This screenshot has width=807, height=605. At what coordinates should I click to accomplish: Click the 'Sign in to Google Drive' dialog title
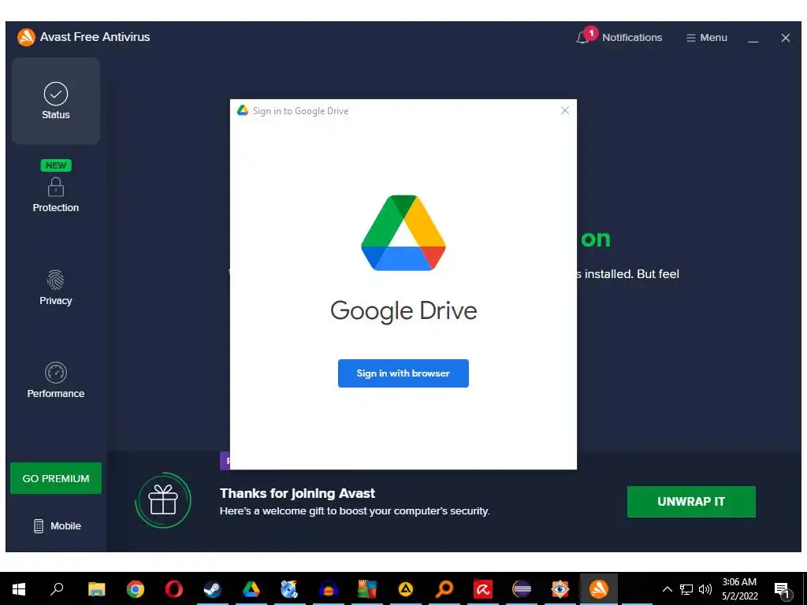300,110
